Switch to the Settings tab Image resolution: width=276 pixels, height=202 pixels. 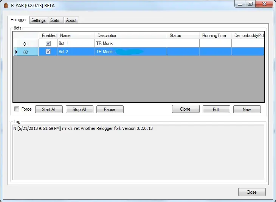pyautogui.click(x=38, y=20)
